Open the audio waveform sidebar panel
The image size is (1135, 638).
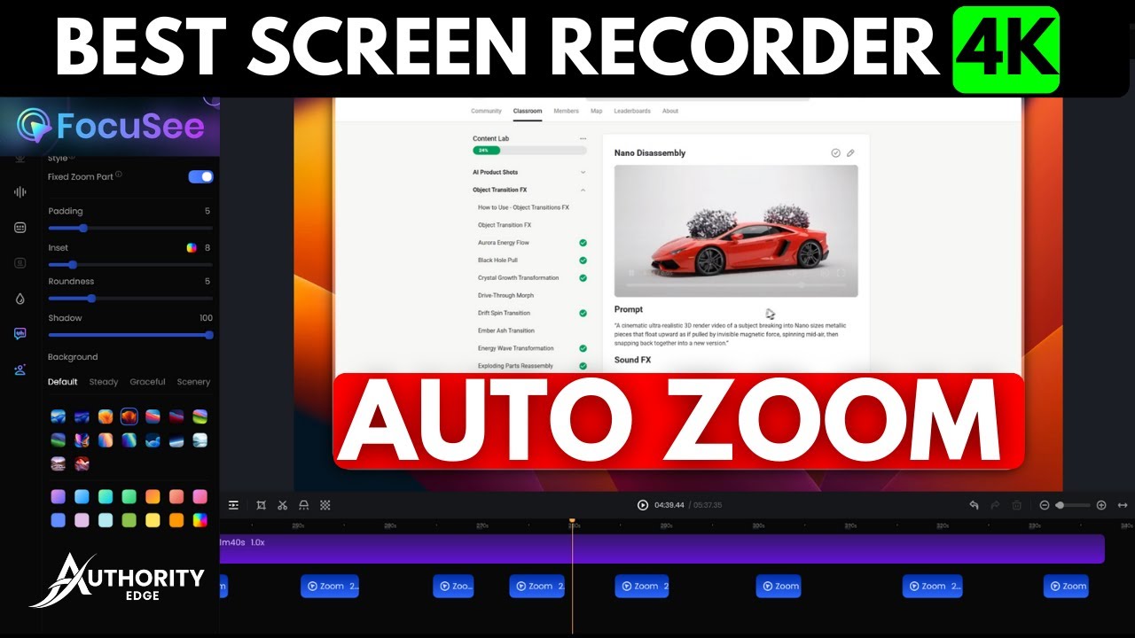(20, 192)
